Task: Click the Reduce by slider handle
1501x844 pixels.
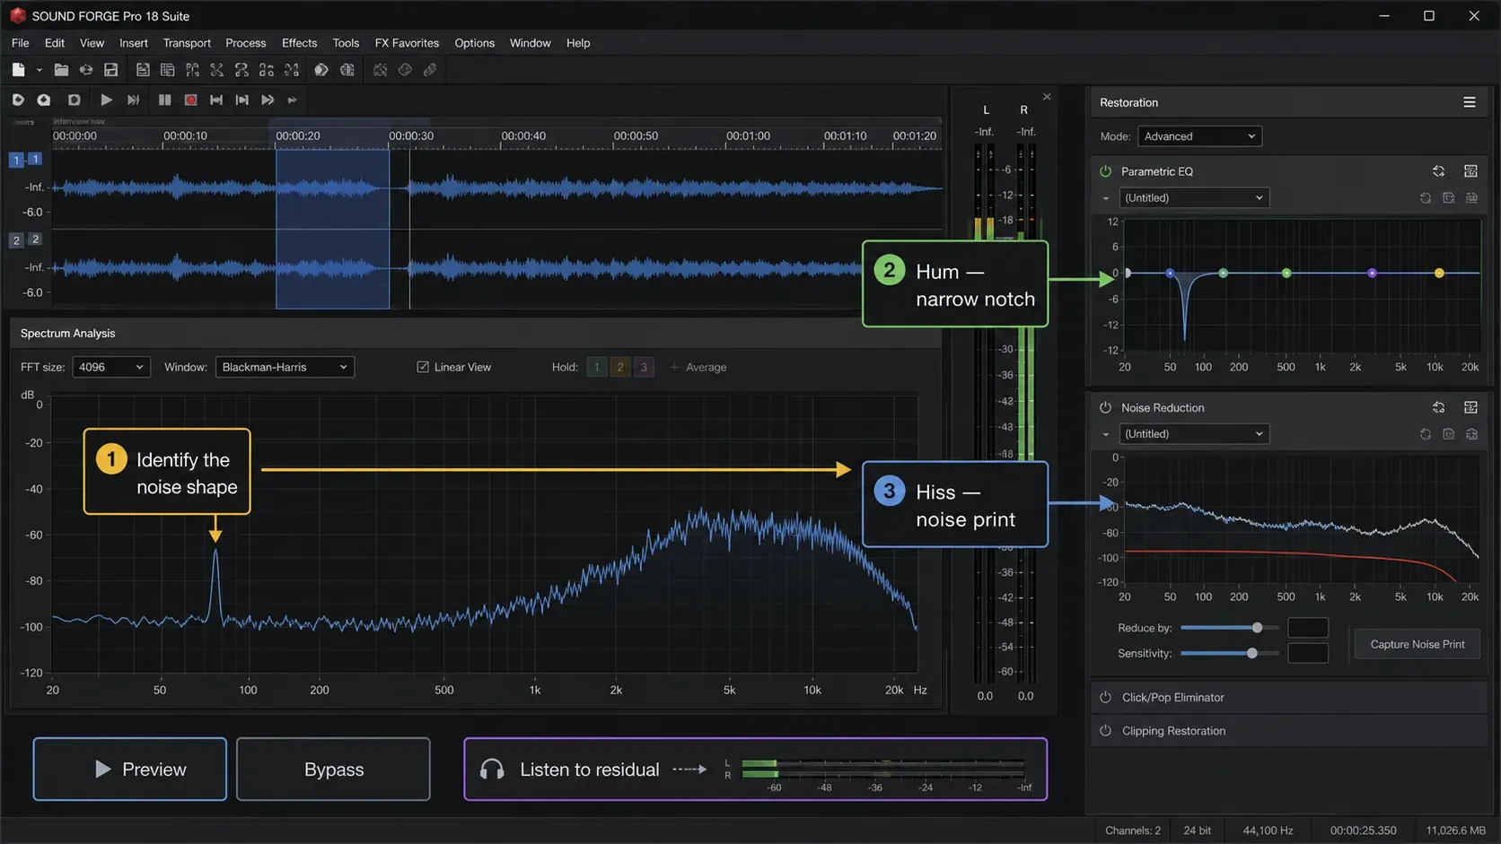Action: (1257, 628)
